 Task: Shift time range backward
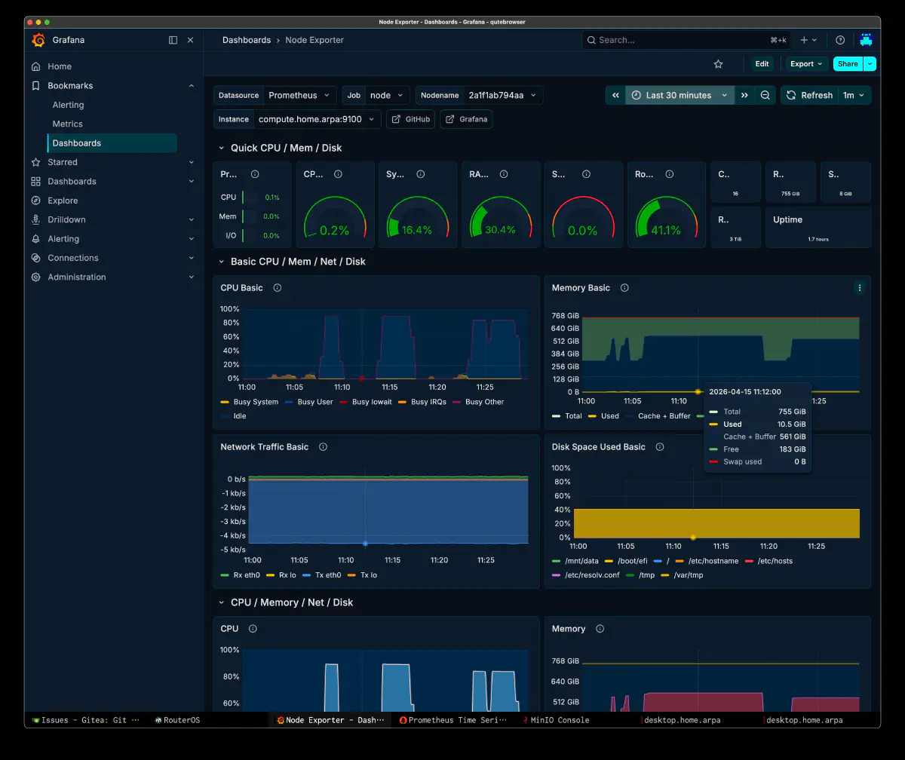coord(615,95)
